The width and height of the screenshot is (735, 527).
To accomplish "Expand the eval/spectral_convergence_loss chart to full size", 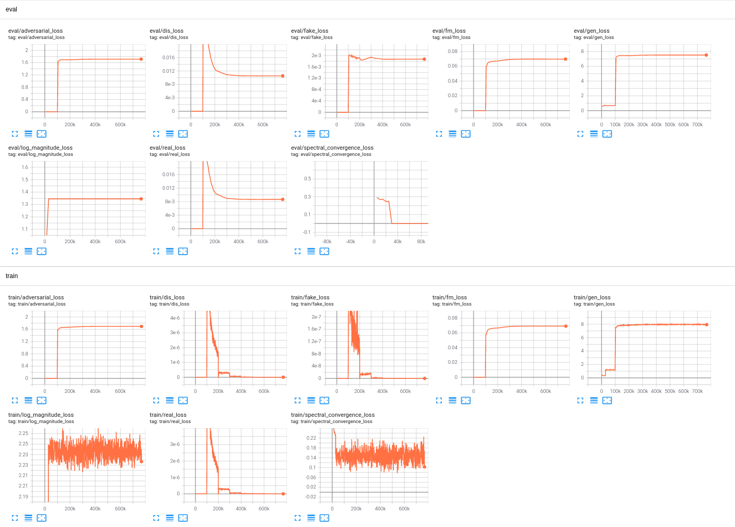I will pyautogui.click(x=297, y=252).
